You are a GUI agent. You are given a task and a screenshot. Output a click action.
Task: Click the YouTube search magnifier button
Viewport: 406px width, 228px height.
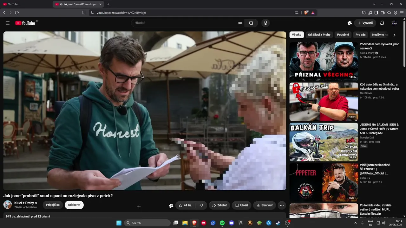click(251, 23)
